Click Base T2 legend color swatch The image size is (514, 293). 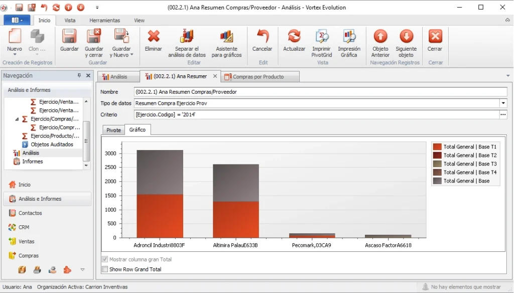437,156
